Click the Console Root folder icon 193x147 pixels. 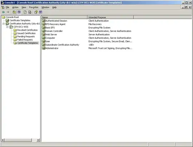point(4,17)
